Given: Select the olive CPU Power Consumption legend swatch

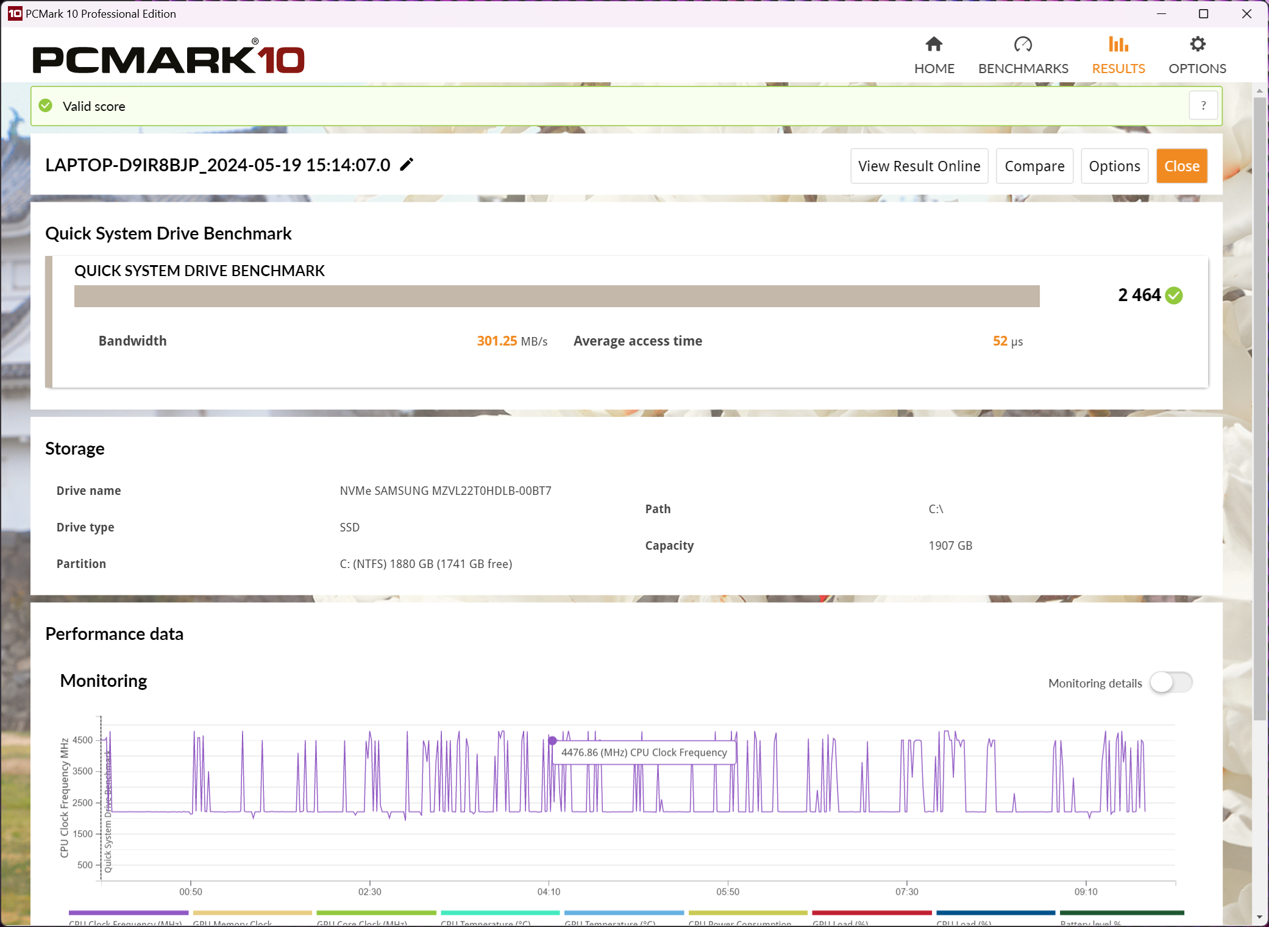Looking at the screenshot, I should point(748,912).
